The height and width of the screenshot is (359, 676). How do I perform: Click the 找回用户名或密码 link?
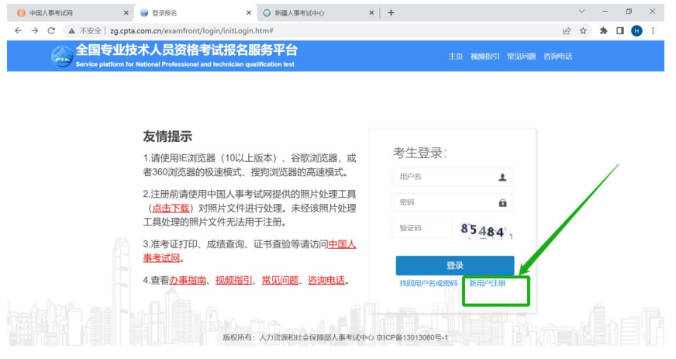[428, 284]
